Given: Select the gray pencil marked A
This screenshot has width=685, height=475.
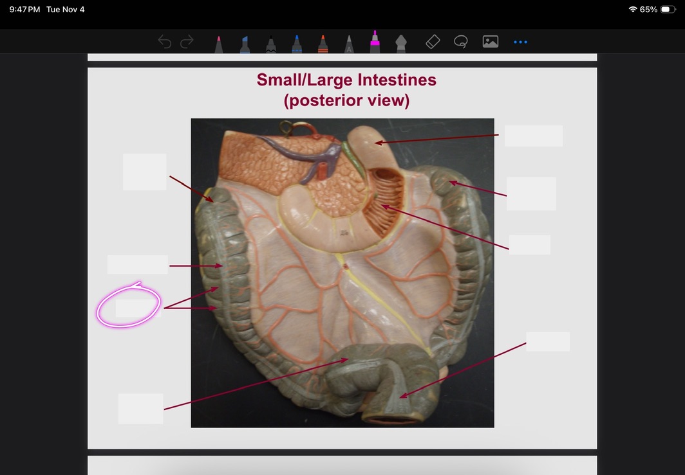Looking at the screenshot, I should pyautogui.click(x=348, y=44).
